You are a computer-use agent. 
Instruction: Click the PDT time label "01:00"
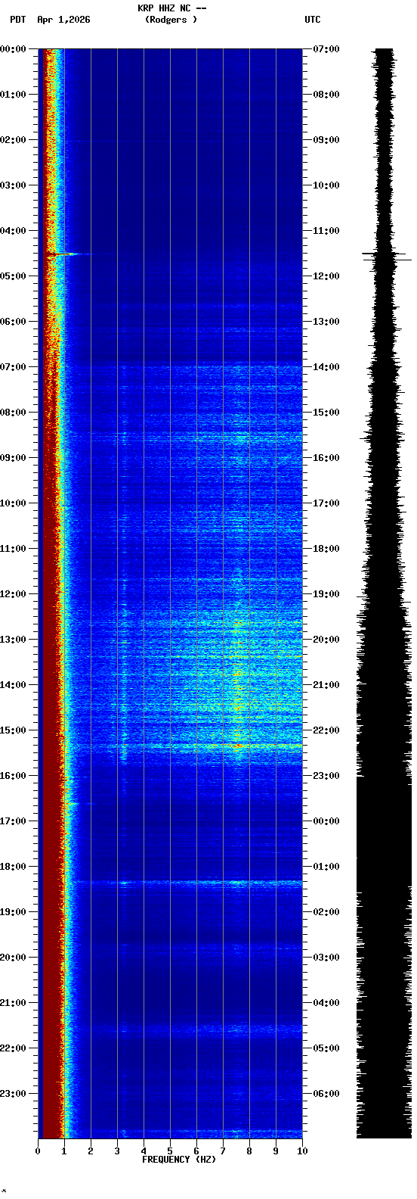pos(13,95)
